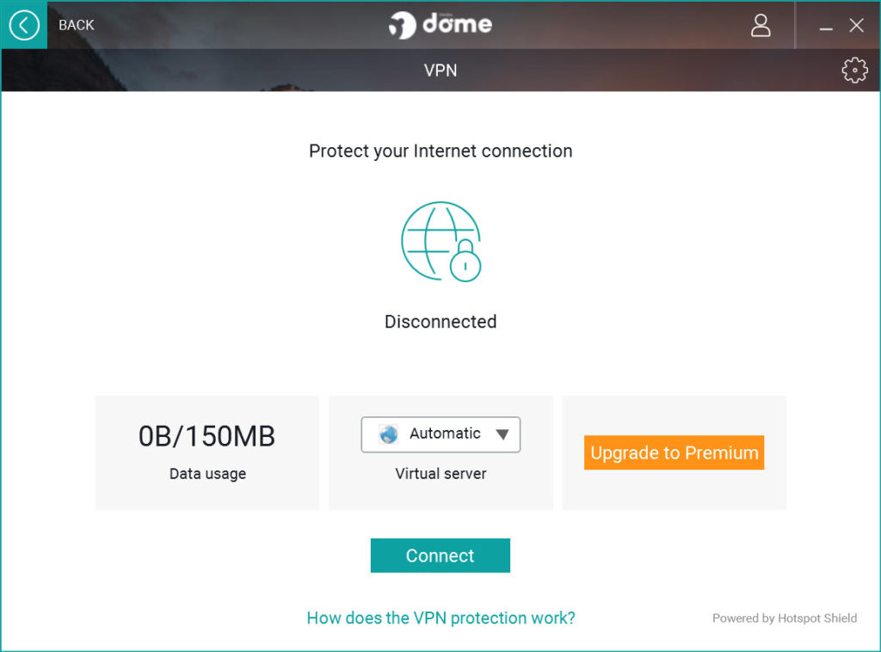Close the Dome window

856,25
